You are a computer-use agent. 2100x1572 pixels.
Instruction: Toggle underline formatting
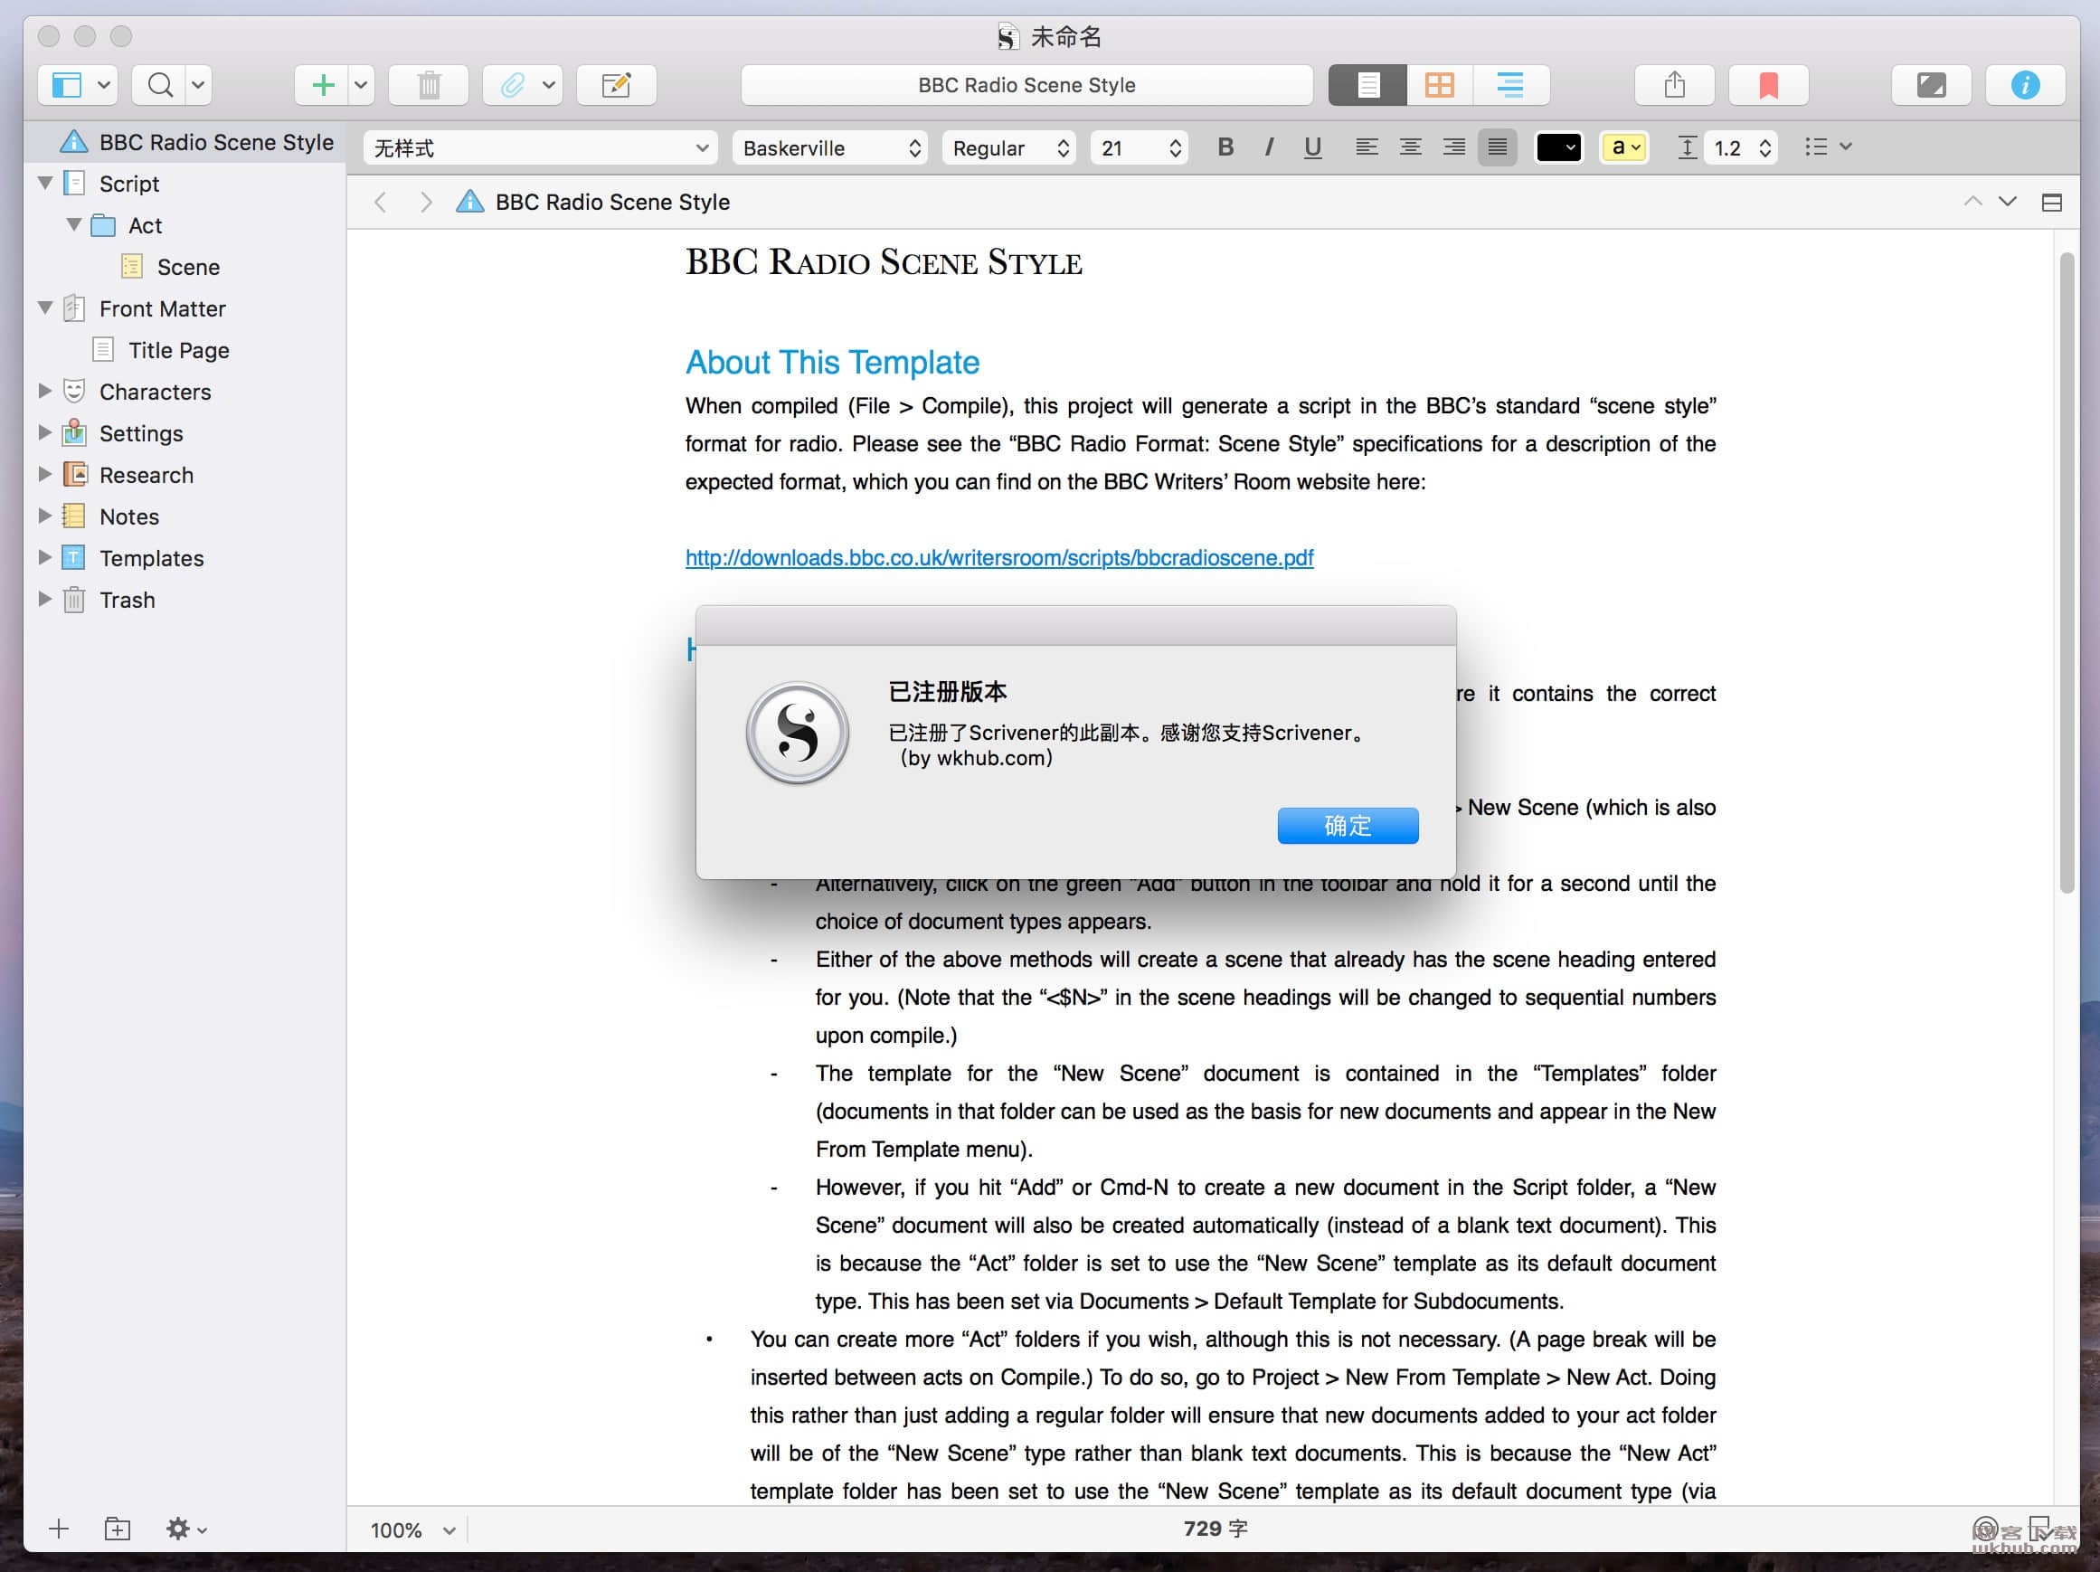point(1312,147)
